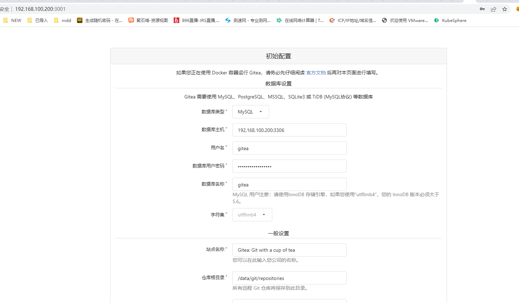Open the 数据库类型 MySQL dropdown

pyautogui.click(x=251, y=112)
